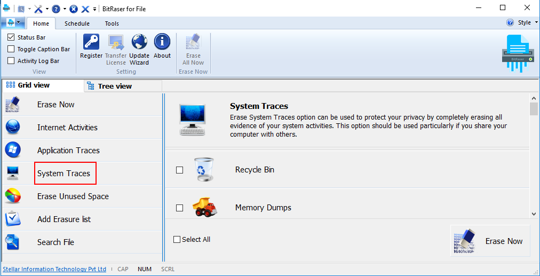
Task: Expand the wrench tools dropdown arrow
Action: click(47, 9)
